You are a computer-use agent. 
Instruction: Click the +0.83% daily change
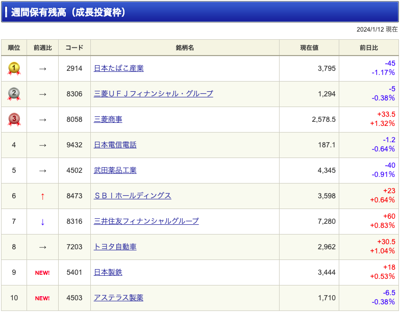click(383, 226)
